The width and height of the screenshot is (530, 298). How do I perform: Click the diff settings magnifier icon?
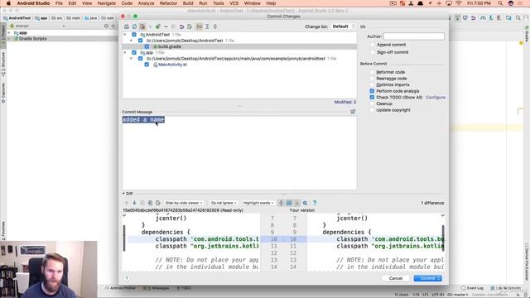(306, 203)
